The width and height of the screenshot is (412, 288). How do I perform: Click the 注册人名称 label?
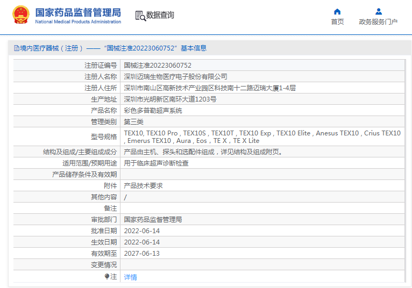(x=101, y=77)
